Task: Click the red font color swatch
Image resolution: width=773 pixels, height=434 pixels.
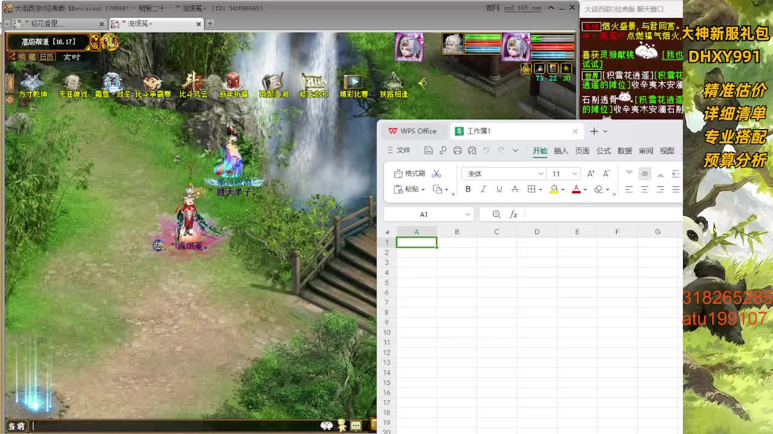Action: click(576, 189)
